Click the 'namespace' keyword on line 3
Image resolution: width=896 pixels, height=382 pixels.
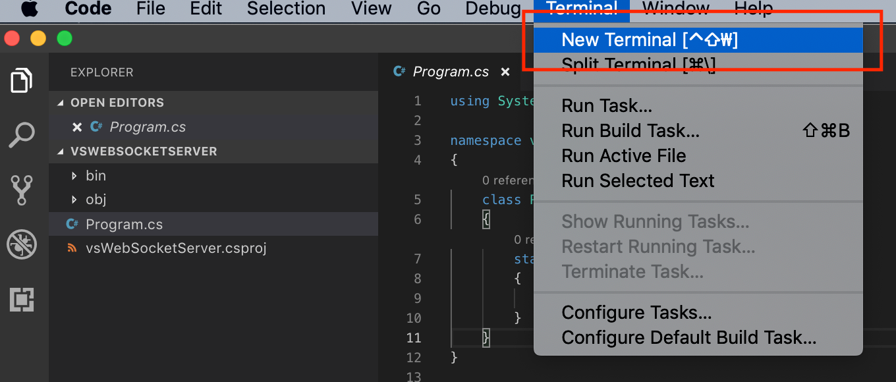[486, 140]
